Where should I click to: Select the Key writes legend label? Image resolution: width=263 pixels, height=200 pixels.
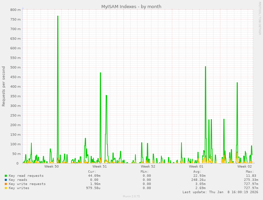point(19,188)
